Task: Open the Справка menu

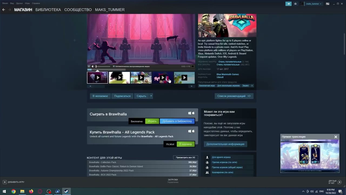Action: (36, 3)
